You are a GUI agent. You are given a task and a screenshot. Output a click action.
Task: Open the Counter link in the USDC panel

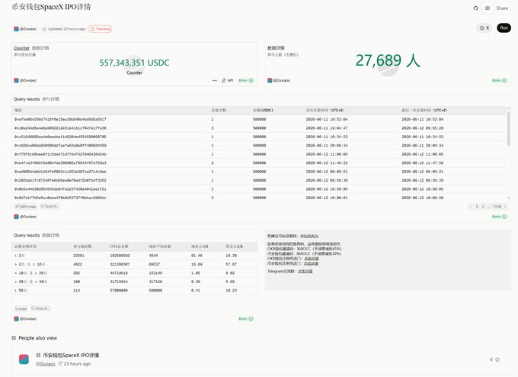coord(21,48)
